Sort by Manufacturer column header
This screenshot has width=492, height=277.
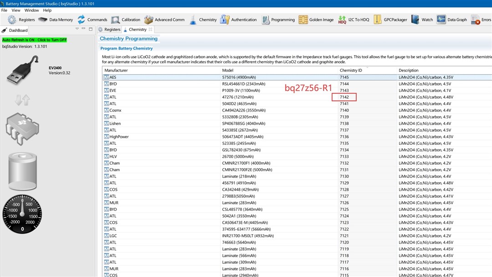coord(161,70)
